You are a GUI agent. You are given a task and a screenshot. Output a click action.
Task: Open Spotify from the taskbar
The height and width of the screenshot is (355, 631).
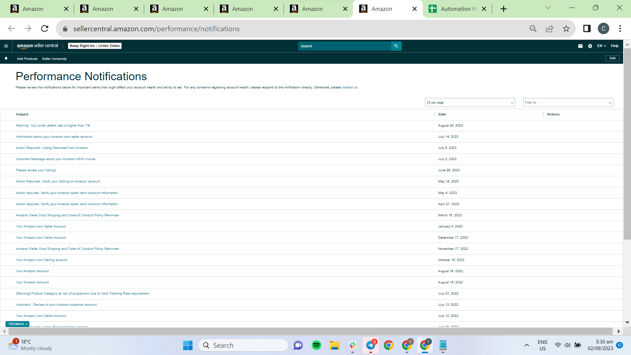pos(316,345)
